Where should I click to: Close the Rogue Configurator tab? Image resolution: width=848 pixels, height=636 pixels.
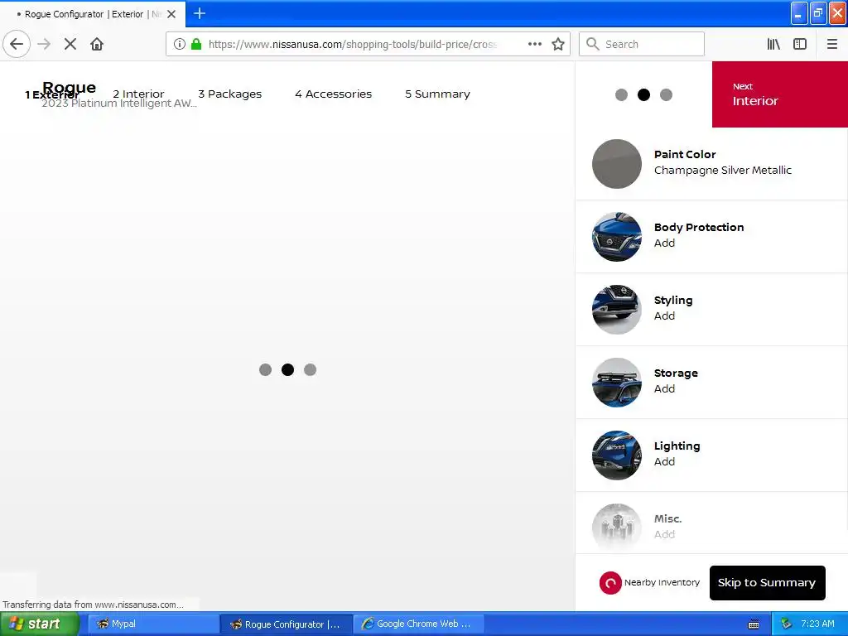pos(171,14)
